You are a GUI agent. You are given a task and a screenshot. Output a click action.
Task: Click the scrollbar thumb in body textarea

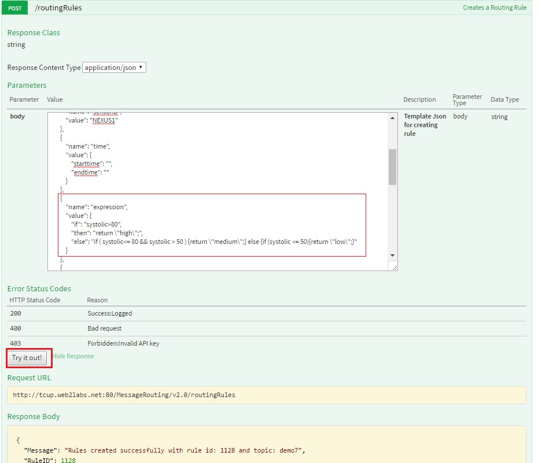(x=392, y=166)
